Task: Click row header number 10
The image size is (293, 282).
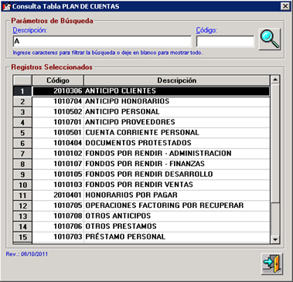Action: (x=22, y=185)
